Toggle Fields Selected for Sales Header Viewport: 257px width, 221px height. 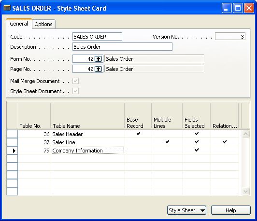click(x=197, y=134)
